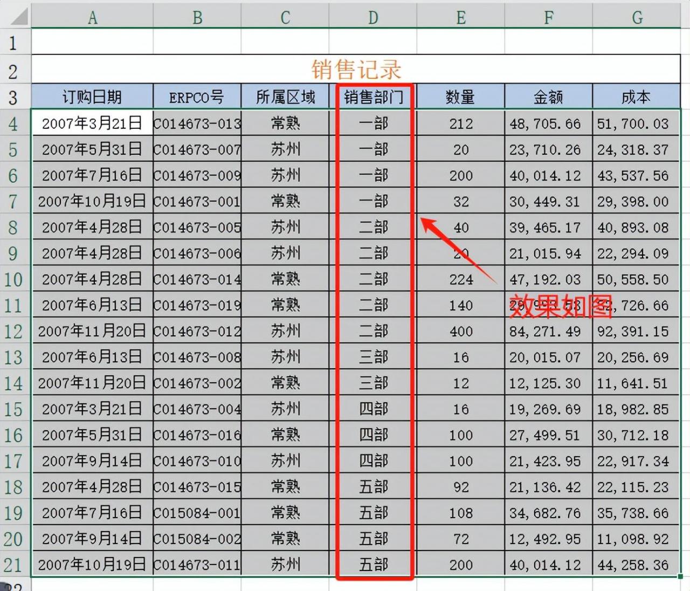The image size is (690, 591).
Task: Select cell C014673-008
Action: click(x=197, y=356)
